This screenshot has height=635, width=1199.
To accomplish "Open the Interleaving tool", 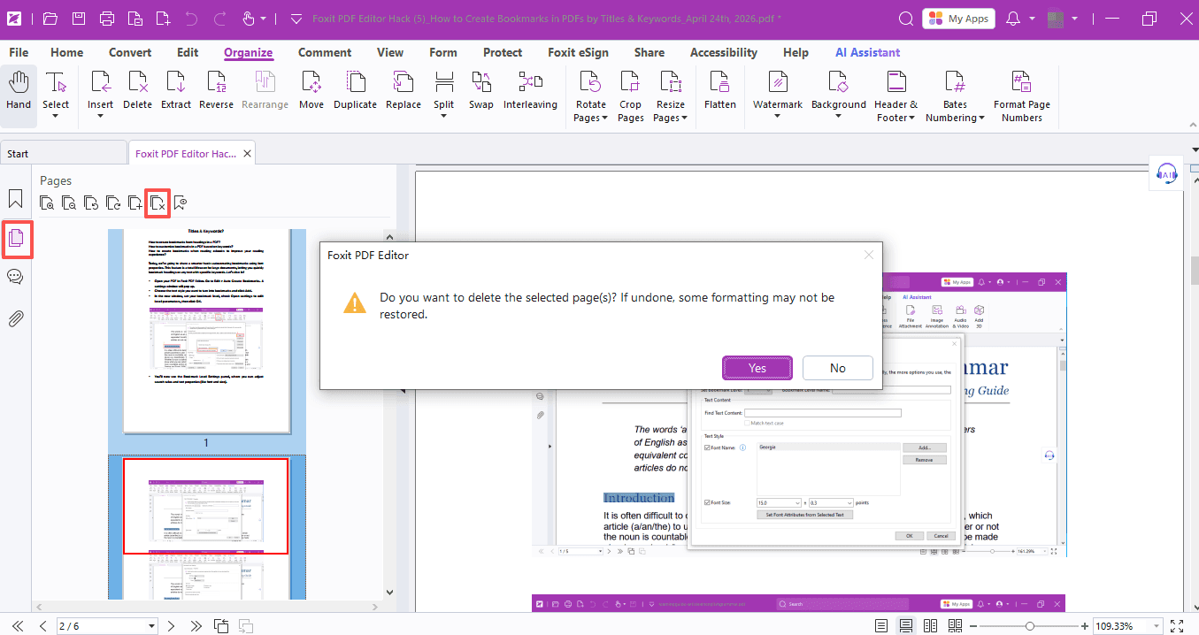I will pyautogui.click(x=530, y=92).
